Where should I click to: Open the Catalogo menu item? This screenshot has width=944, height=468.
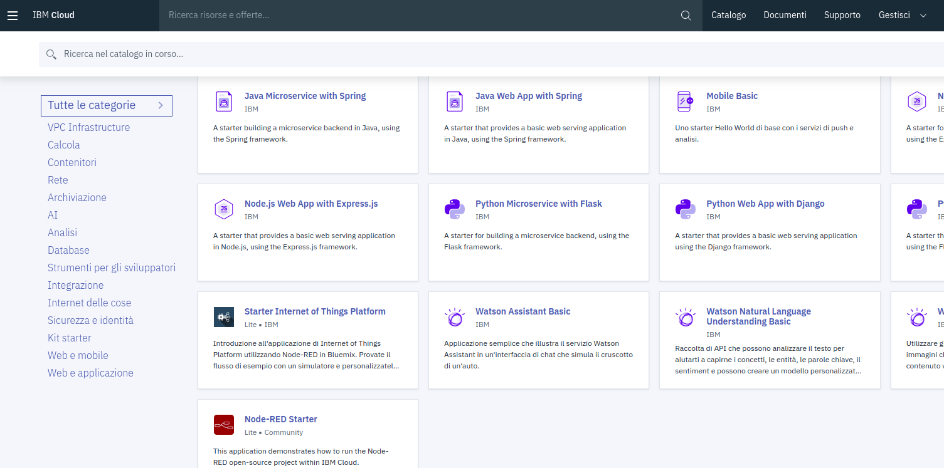(x=728, y=15)
